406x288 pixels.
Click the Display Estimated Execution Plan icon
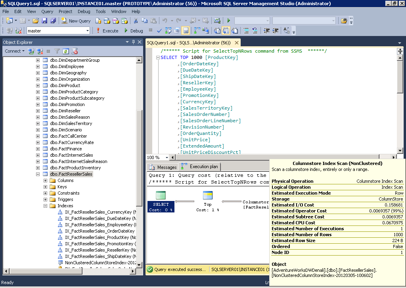pos(169,30)
